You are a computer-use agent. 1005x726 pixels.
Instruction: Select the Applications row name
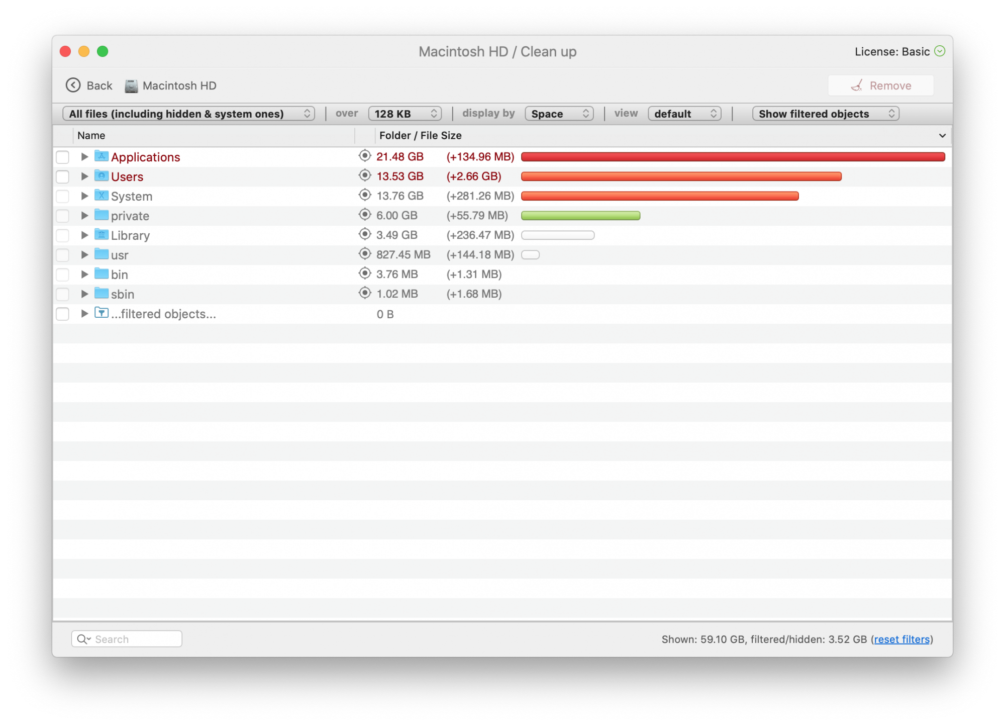pos(145,157)
